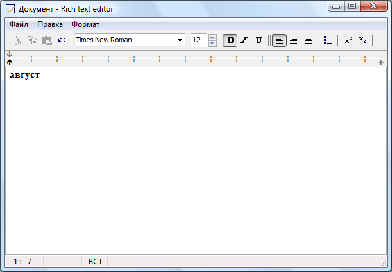Align text to the right
Screen dimensions: 392x272
293,40
